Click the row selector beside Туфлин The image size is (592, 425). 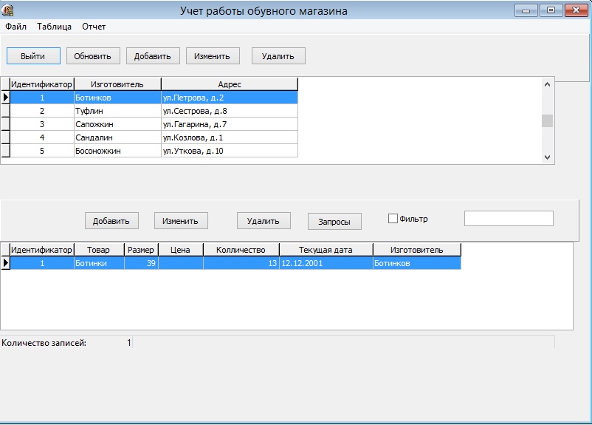coord(5,111)
